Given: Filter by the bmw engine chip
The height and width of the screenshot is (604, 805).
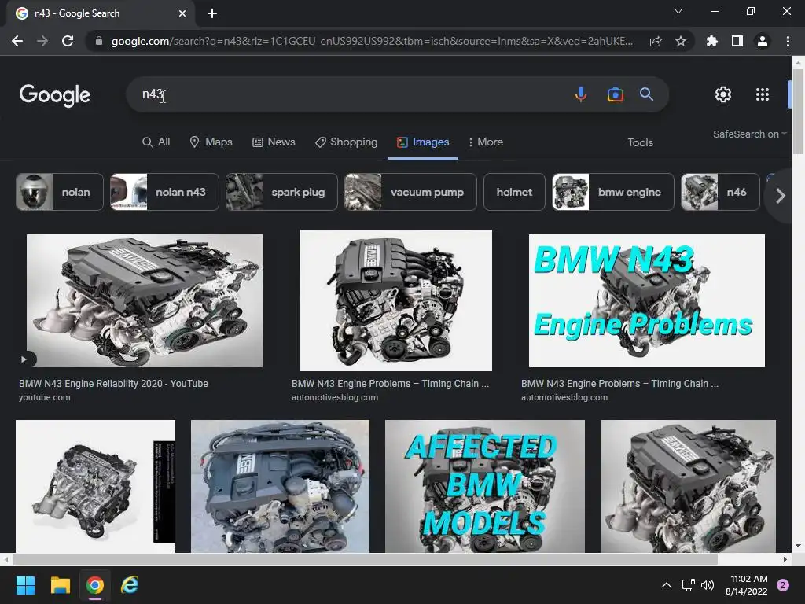Looking at the screenshot, I should [x=613, y=192].
